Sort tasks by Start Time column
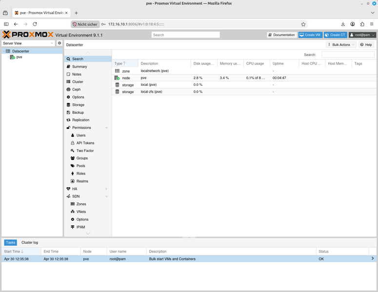This screenshot has height=292, width=378. (x=21, y=251)
